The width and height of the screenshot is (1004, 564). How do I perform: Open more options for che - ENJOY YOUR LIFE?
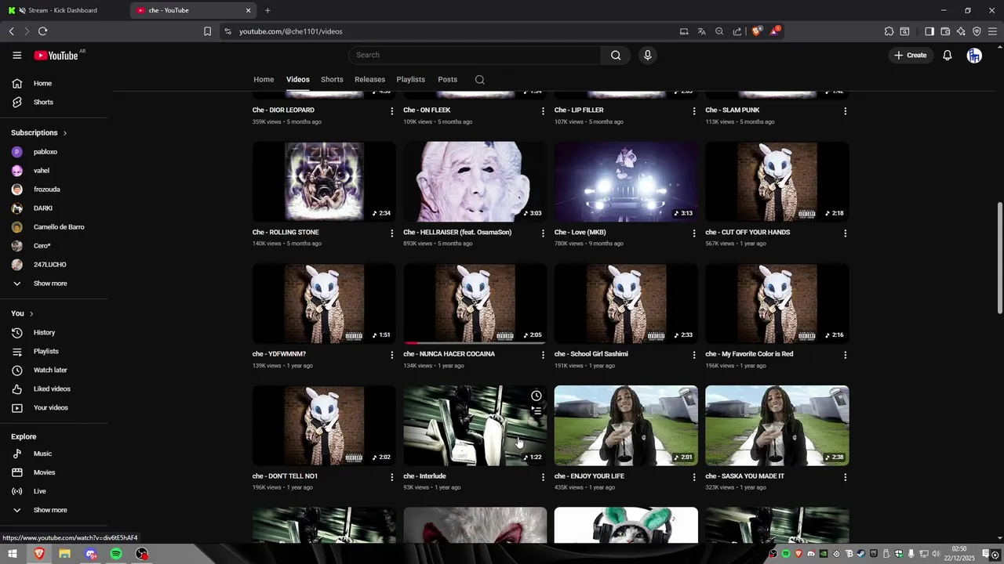click(694, 477)
